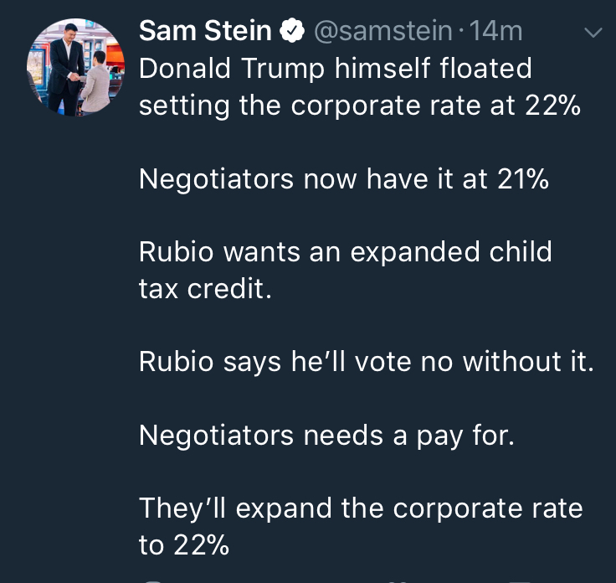The height and width of the screenshot is (583, 616).
Task: Click the Sam Stein display name
Action: pyautogui.click(x=204, y=31)
